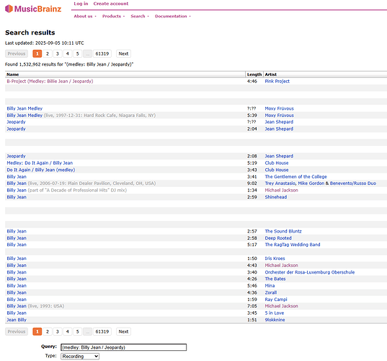Click the top Next page button

123,53
